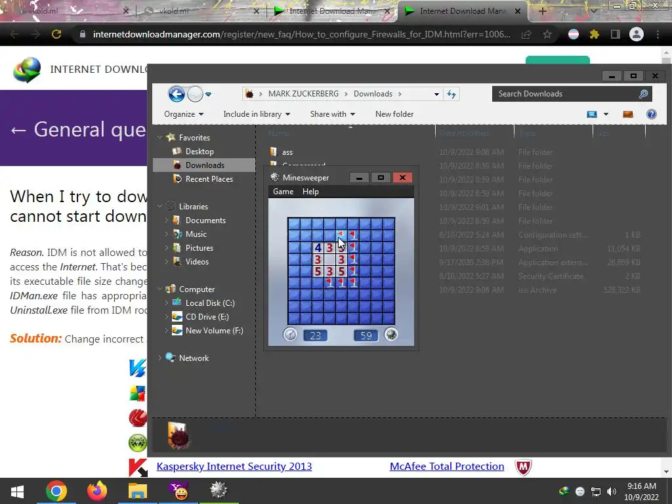This screenshot has height=504, width=672.
Task: Open the recent locations dropdown beside Forward
Action: (208, 94)
